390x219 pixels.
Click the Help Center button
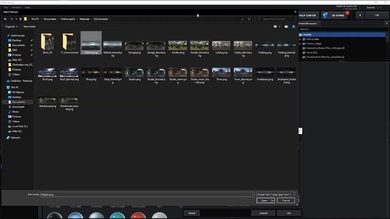click(308, 15)
